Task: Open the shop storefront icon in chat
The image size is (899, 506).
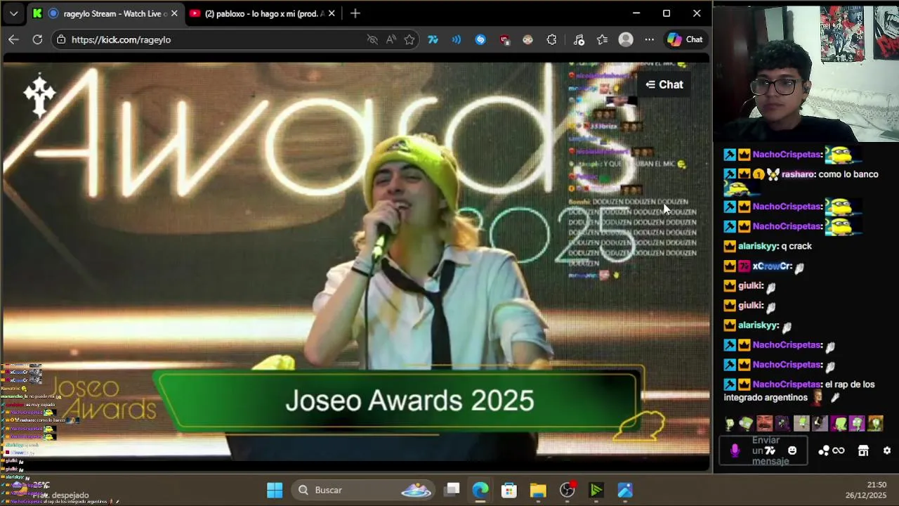Action: tap(863, 450)
